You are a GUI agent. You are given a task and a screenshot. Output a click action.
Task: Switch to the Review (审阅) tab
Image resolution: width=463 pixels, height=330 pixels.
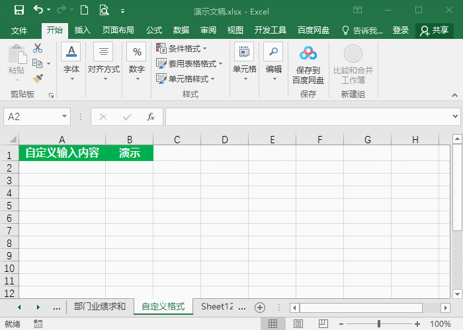208,30
